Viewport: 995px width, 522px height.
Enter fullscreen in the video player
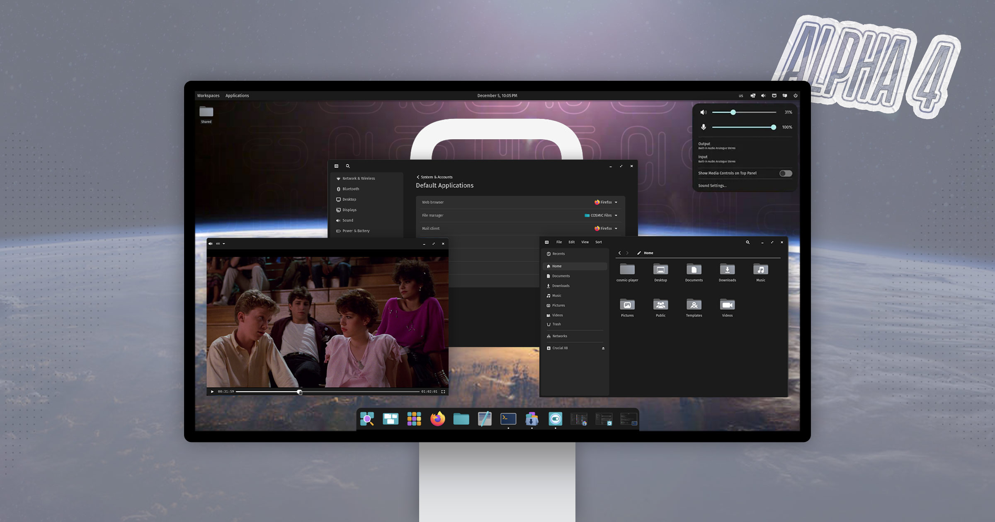pos(443,391)
